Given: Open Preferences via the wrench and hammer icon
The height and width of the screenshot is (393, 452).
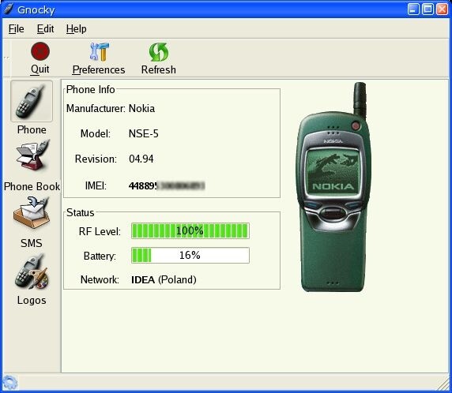Looking at the screenshot, I should 99,51.
